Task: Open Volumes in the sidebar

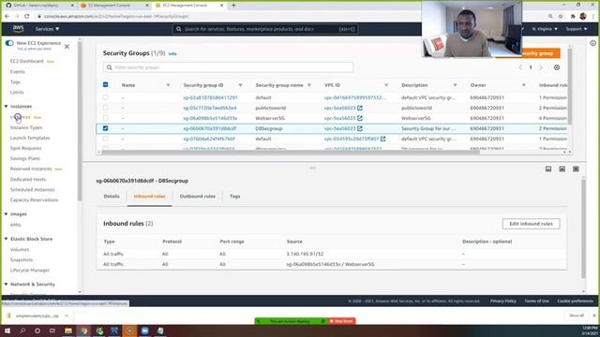Action: point(20,250)
